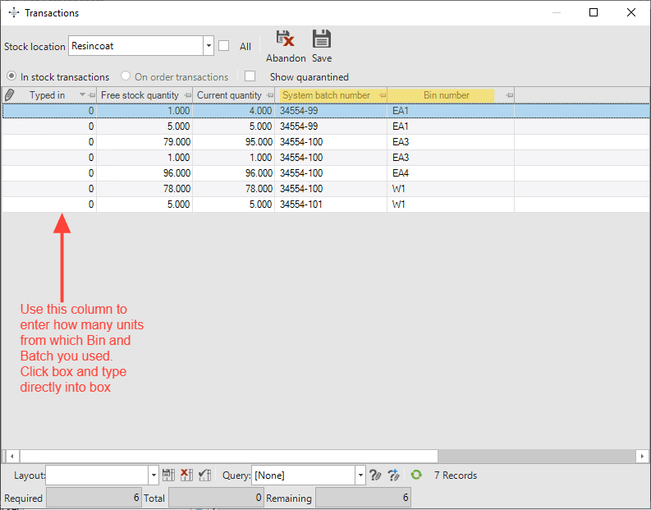Click the edit query icon

(x=375, y=475)
